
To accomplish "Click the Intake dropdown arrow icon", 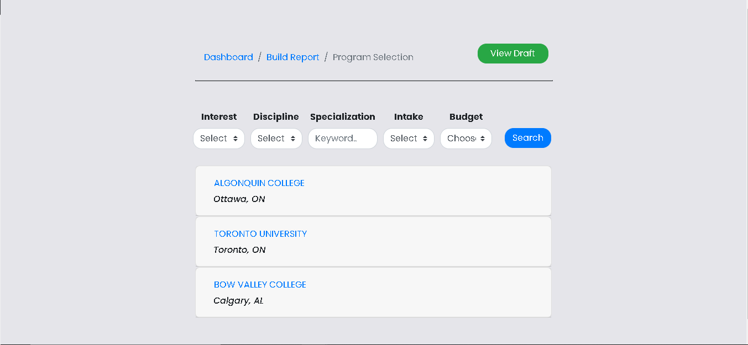I will 425,139.
